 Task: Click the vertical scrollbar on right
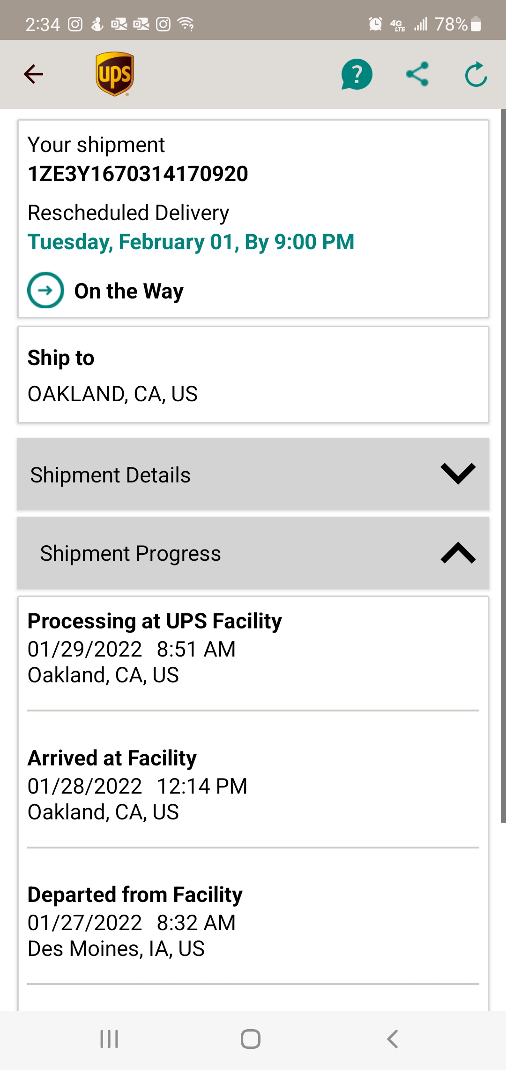[503, 465]
